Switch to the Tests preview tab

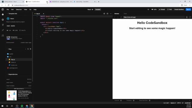click(125, 13)
